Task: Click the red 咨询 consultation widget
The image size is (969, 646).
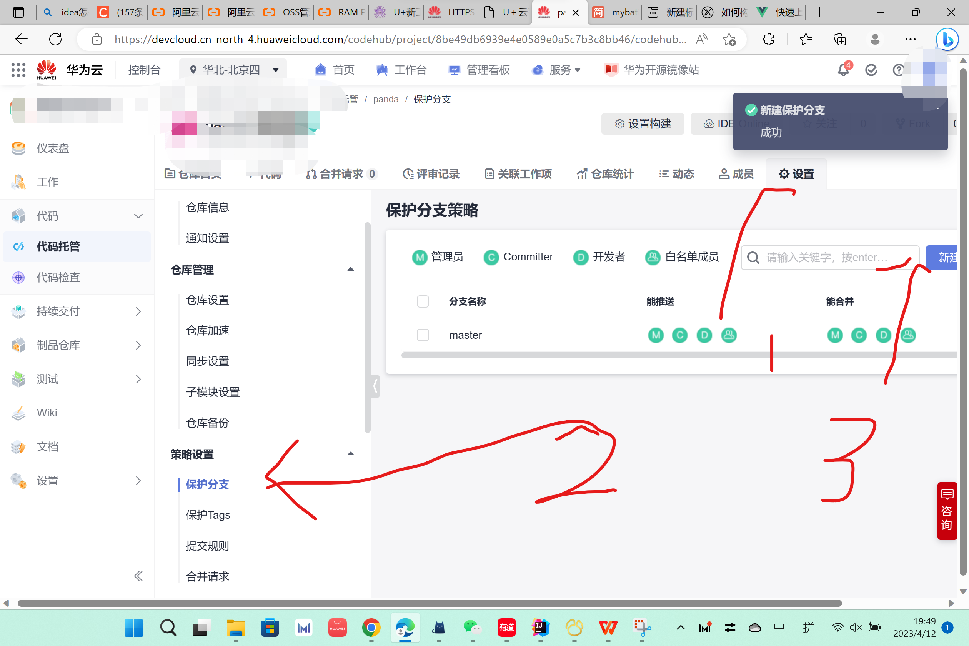Action: click(x=947, y=511)
